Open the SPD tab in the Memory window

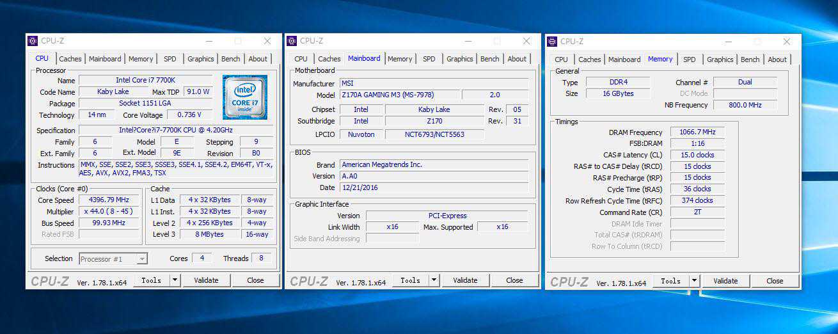point(689,60)
